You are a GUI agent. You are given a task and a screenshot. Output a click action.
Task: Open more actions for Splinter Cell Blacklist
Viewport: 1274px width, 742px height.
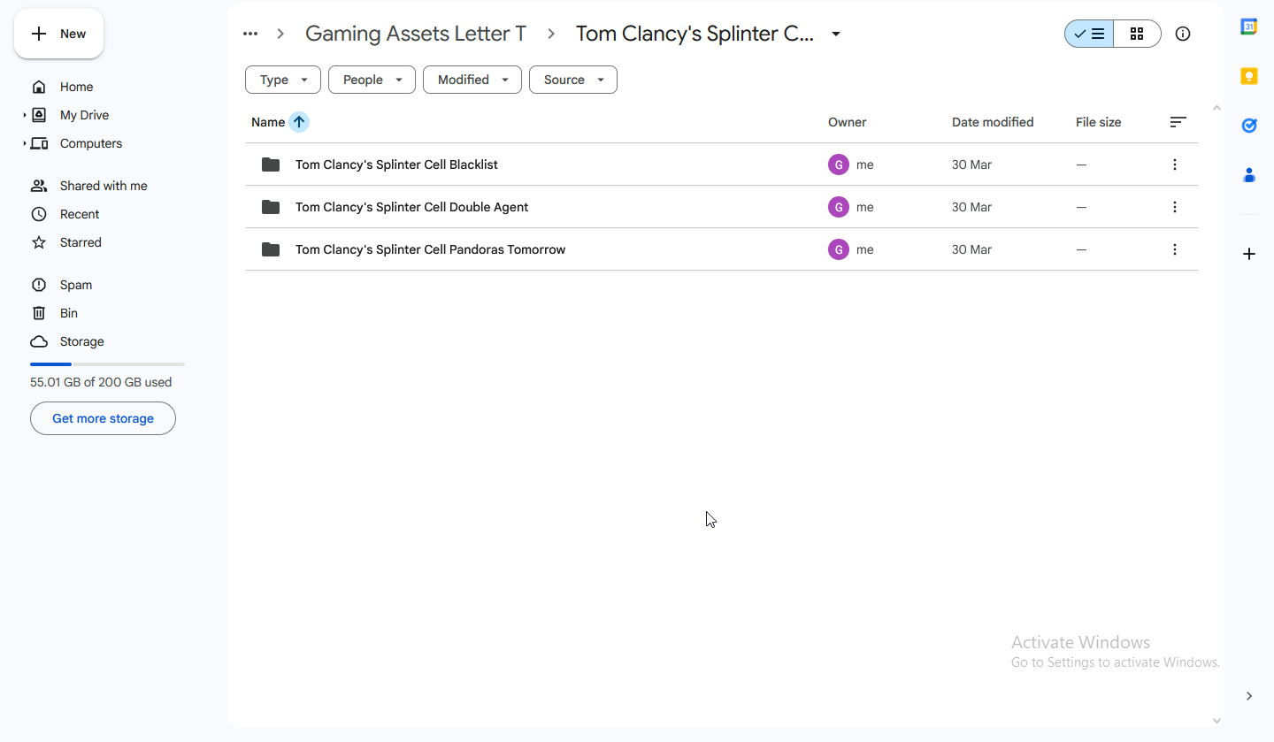pyautogui.click(x=1175, y=164)
